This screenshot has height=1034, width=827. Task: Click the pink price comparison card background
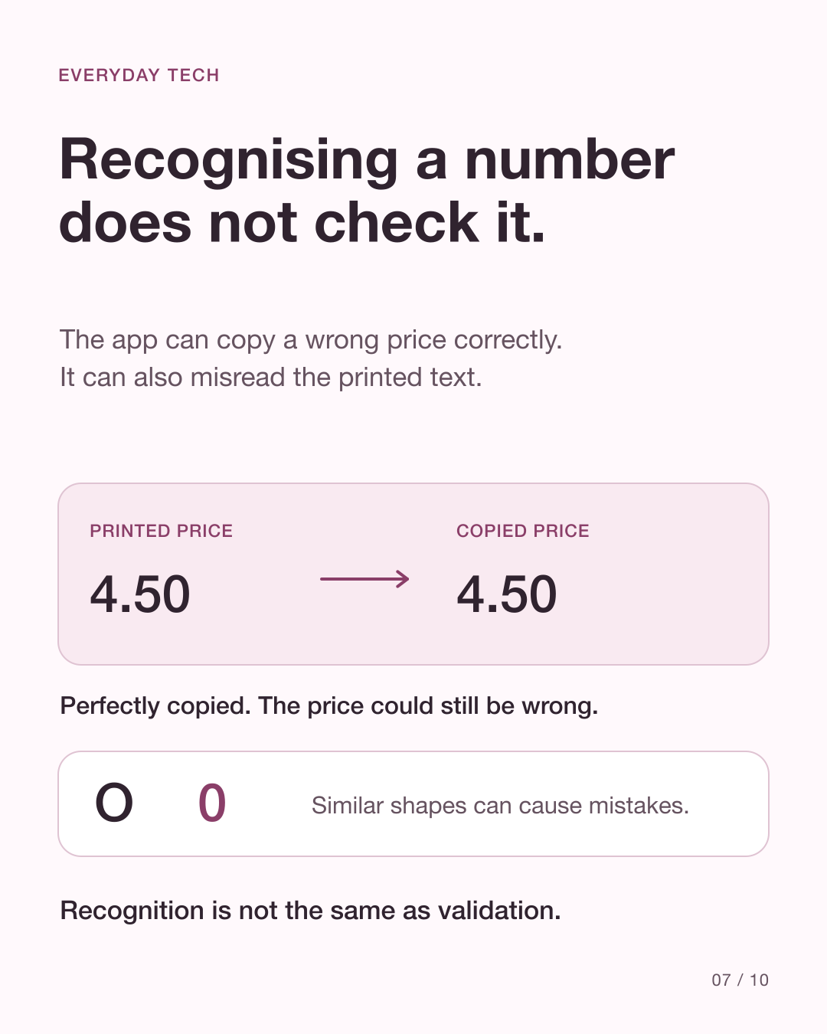click(x=413, y=574)
